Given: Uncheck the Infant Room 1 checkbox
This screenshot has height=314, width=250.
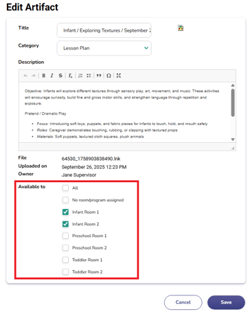Looking at the screenshot, I should (65, 212).
